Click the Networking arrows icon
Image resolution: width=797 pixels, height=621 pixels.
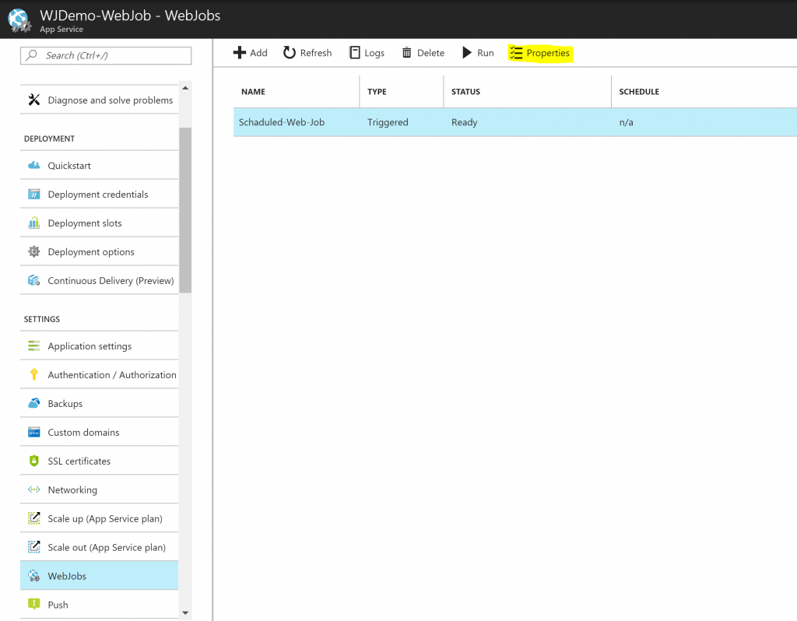pos(34,489)
